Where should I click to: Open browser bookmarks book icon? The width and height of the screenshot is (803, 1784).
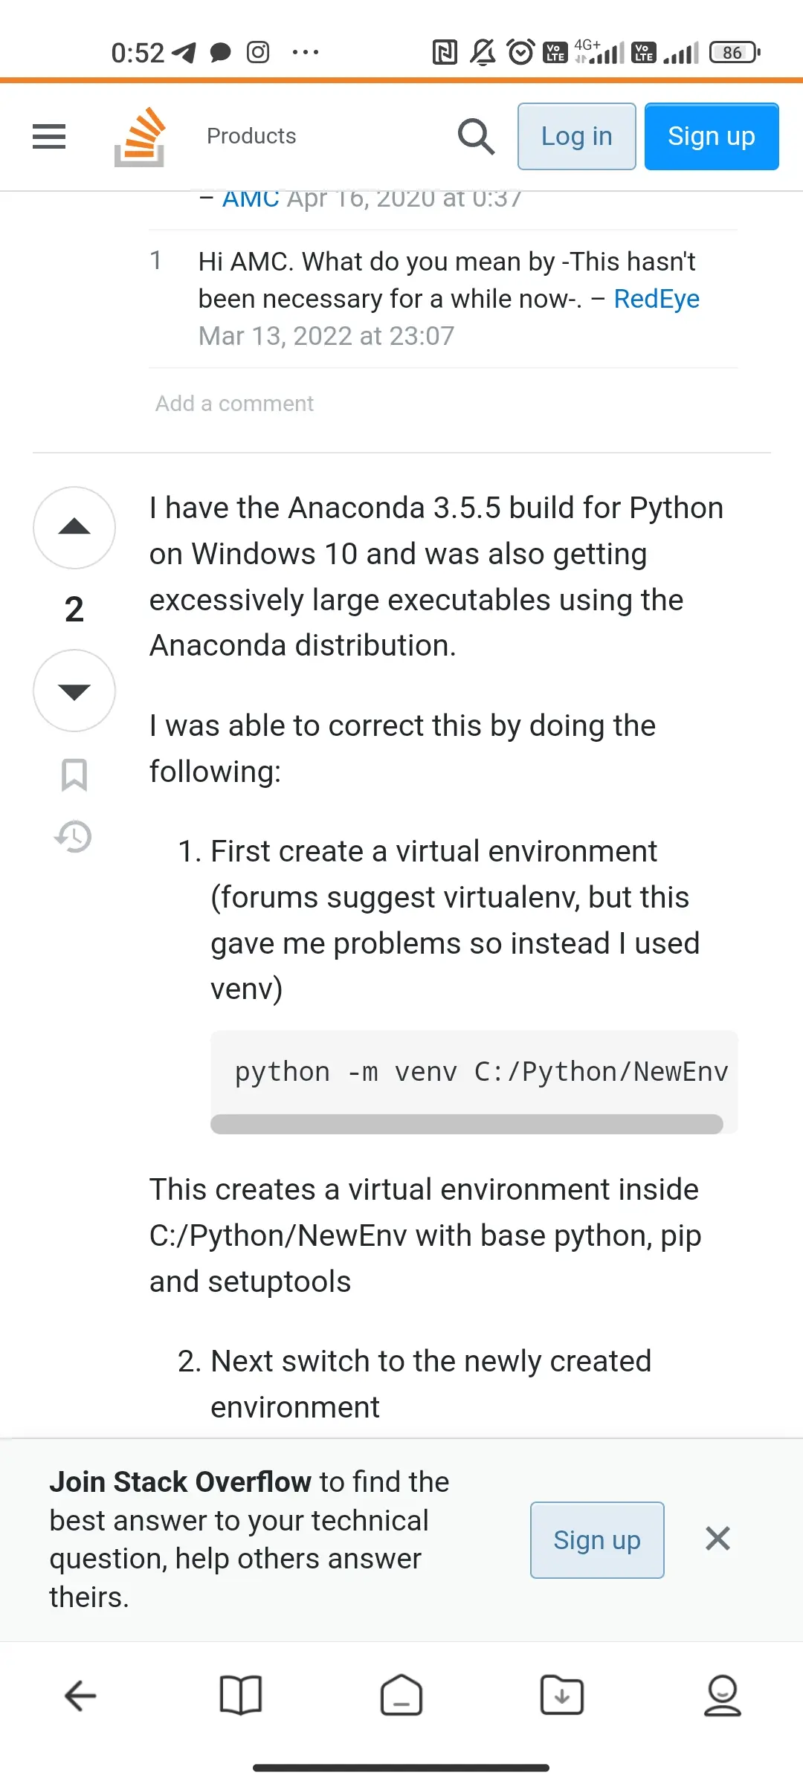(x=241, y=1696)
